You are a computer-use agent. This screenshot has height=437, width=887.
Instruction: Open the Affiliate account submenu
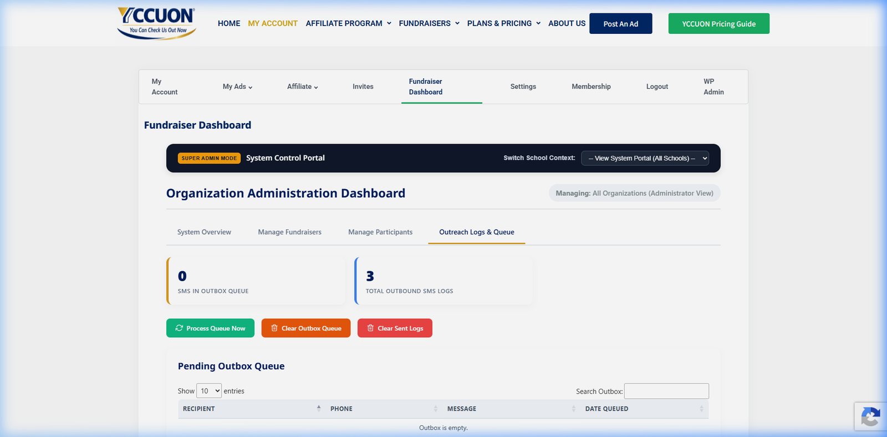point(302,87)
